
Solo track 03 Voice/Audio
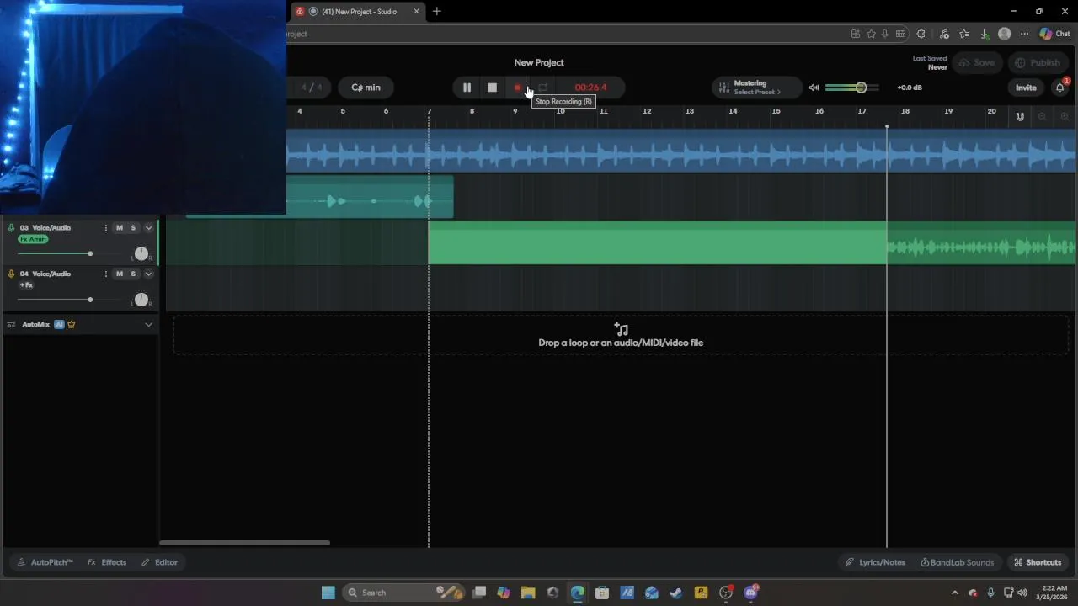click(x=133, y=228)
